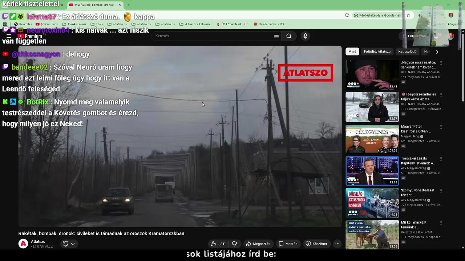The image size is (465, 261).
Task: Click the Köszönet thanks button
Action: pos(316,244)
